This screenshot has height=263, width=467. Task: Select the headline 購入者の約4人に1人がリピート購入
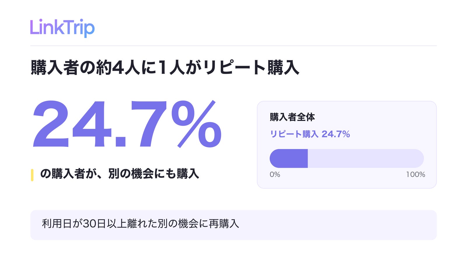165,68
